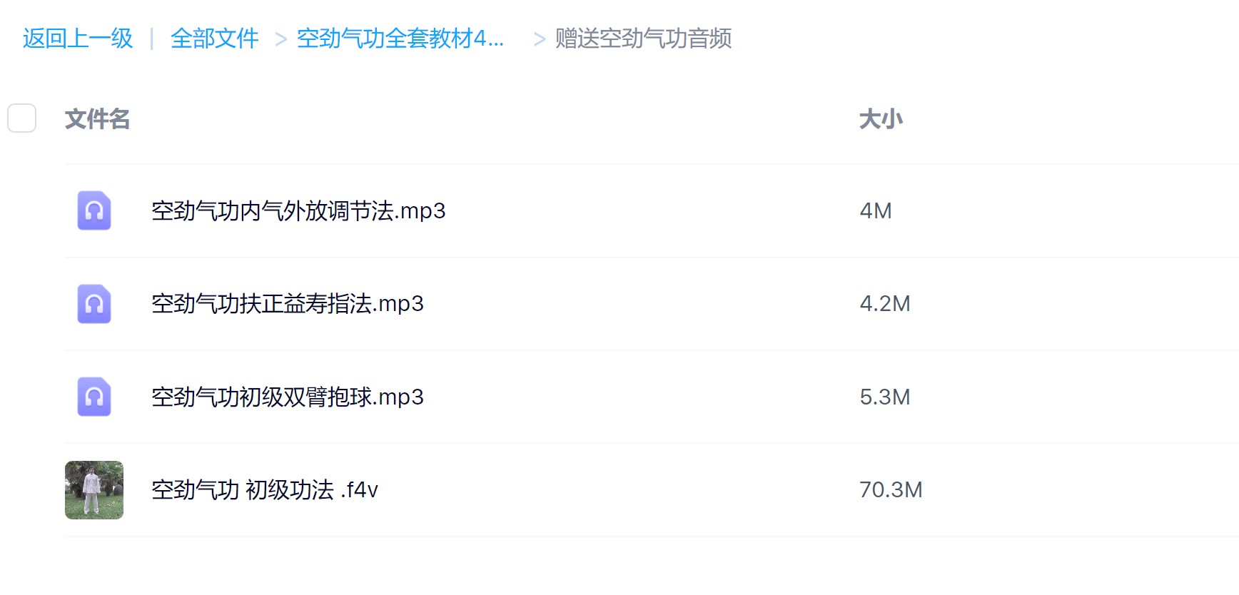Open the file 空劲气功扶正益寿指法.mp3
Image resolution: width=1239 pixels, height=595 pixels.
pyautogui.click(x=288, y=304)
